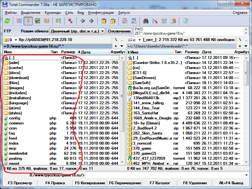The image size is (252, 189).
Task: Sort left panel by Дата column
Action: tap(93, 52)
